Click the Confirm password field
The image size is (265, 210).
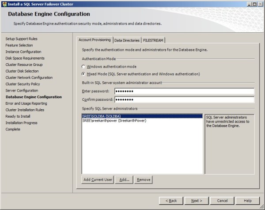(x=184, y=99)
